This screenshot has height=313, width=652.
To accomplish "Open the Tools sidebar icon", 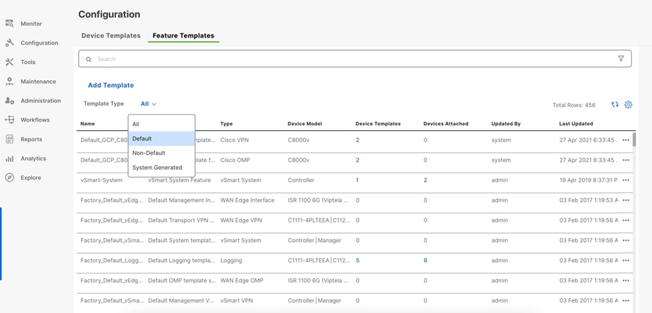I will coord(10,62).
